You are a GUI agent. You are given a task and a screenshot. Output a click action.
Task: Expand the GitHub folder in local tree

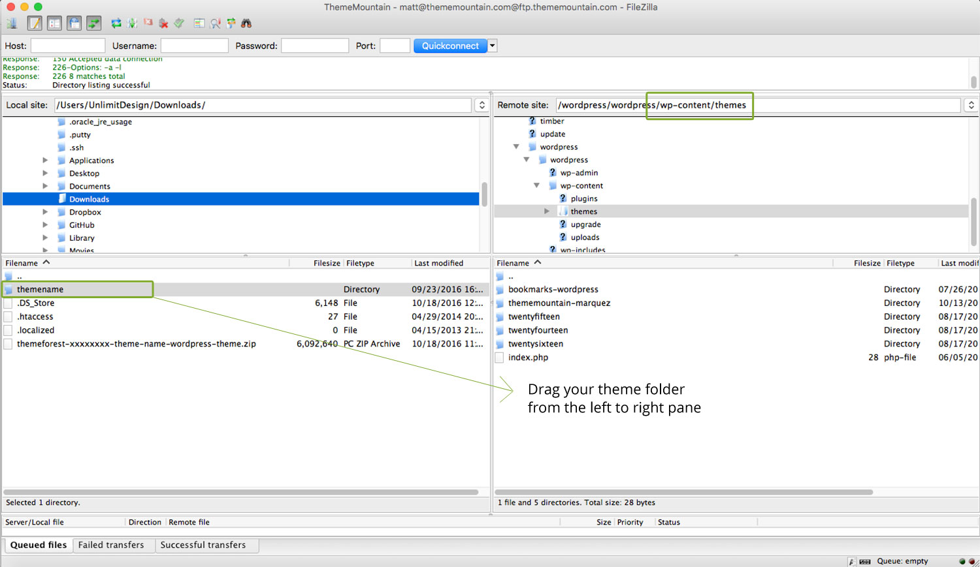[x=45, y=225]
